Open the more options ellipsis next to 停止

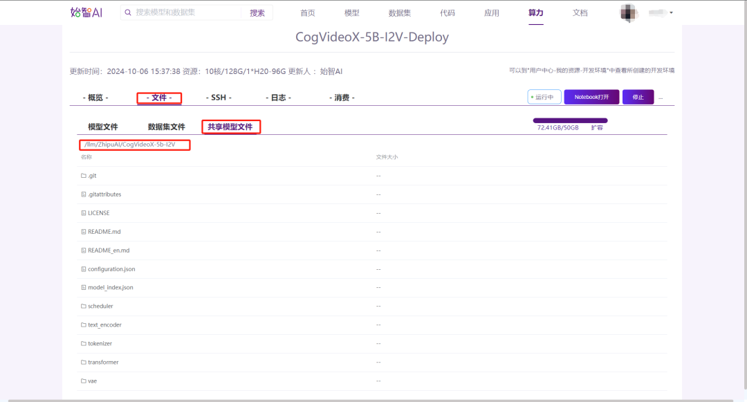[661, 98]
